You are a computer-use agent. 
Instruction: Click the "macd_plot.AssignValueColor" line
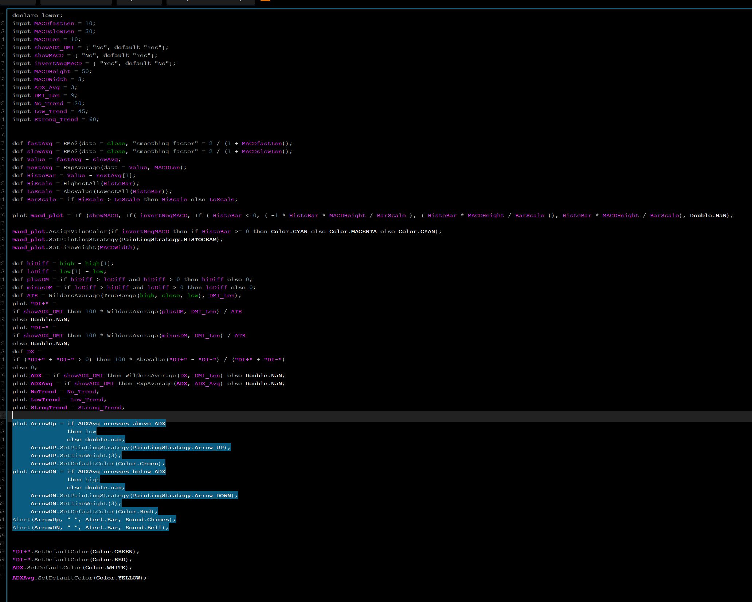(x=227, y=231)
